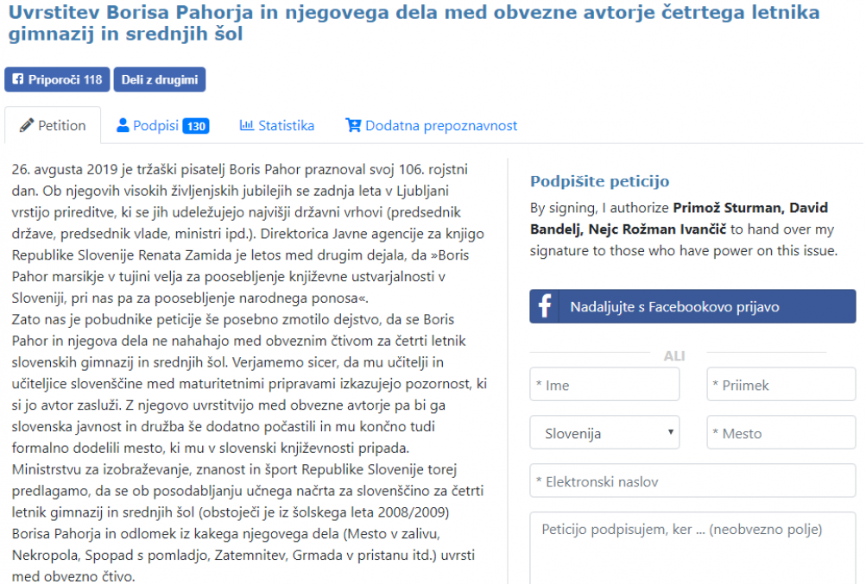Click the shopping cart icon

click(353, 125)
